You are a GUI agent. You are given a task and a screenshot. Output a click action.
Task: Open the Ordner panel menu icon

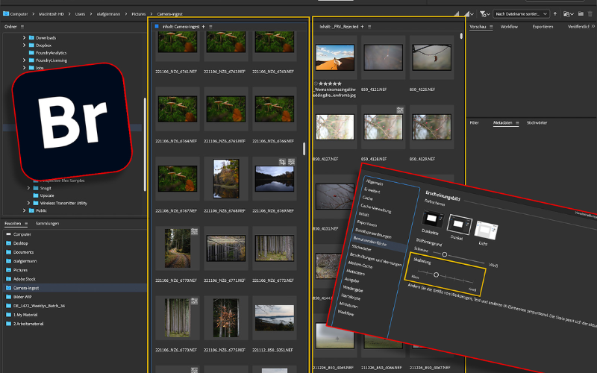coord(22,26)
